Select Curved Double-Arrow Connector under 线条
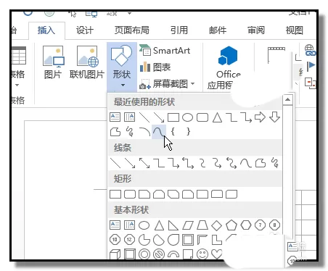328x271 pixels. tap(231, 163)
